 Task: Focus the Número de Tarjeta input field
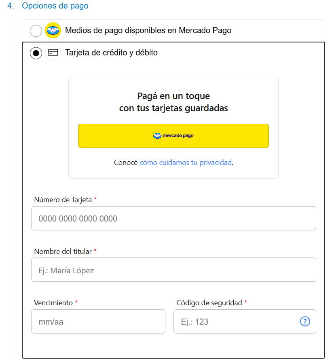pyautogui.click(x=173, y=219)
